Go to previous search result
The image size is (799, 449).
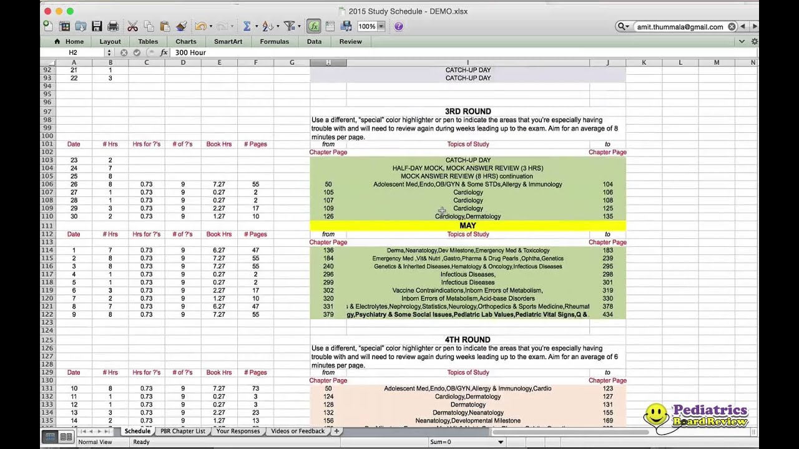743,27
